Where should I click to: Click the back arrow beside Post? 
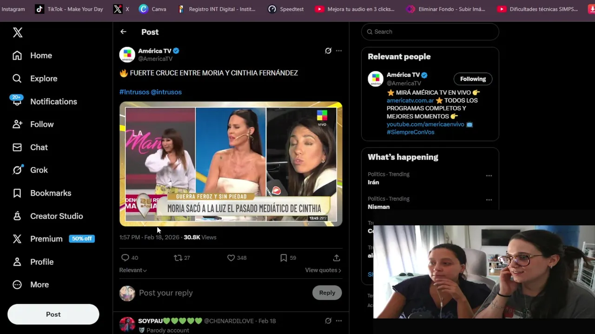click(123, 32)
